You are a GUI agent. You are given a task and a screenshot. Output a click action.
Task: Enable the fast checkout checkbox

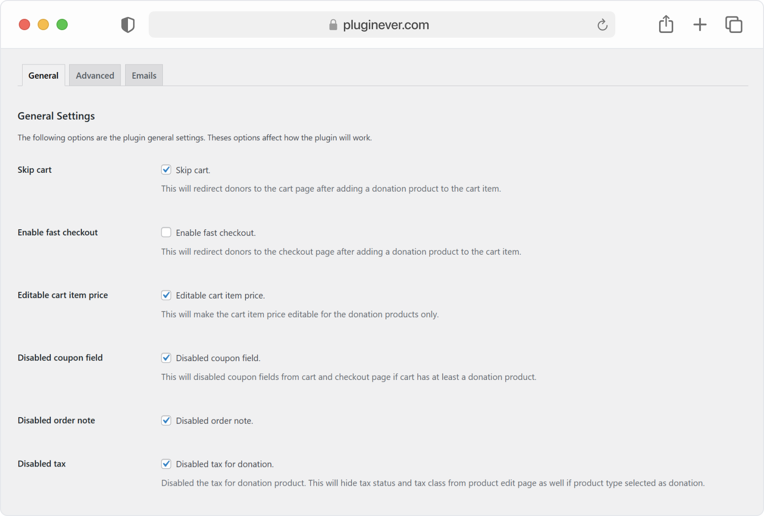point(166,232)
